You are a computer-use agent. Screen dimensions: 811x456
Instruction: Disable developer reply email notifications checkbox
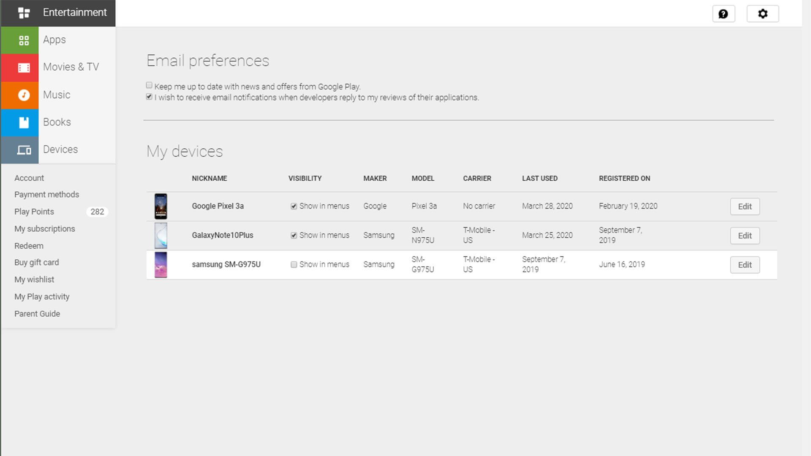[x=149, y=97]
